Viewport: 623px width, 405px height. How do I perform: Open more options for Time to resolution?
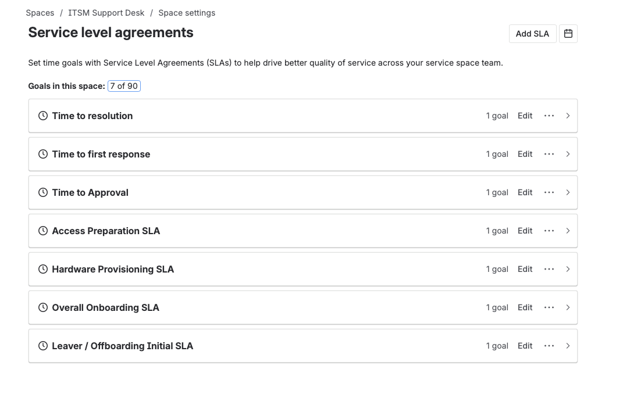(549, 116)
